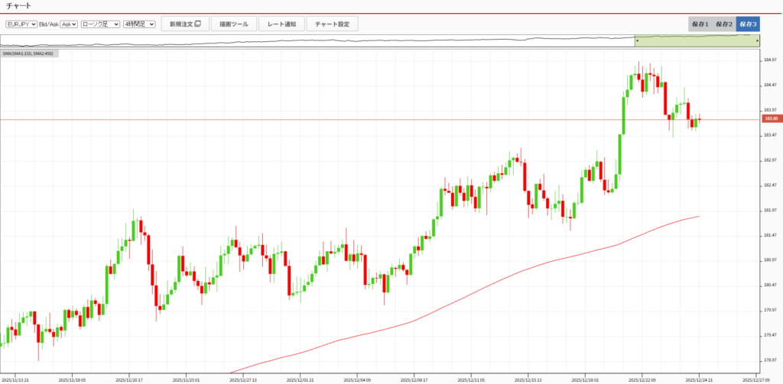783x384 pixels.
Task: Switch to the 保存1 saved layout tab
Action: (x=700, y=24)
